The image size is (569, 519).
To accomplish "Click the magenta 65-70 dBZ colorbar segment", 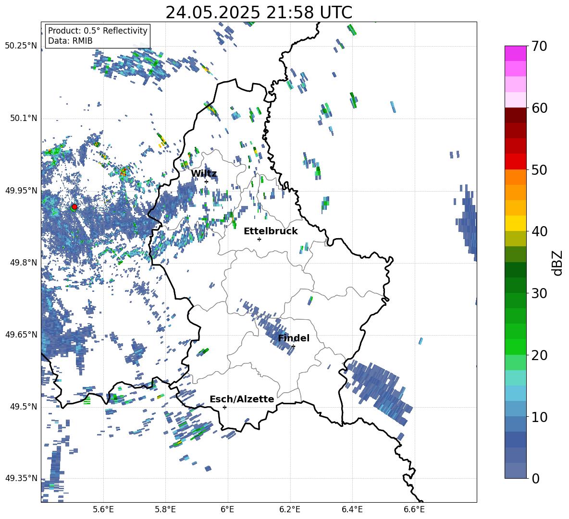I will pyautogui.click(x=515, y=53).
